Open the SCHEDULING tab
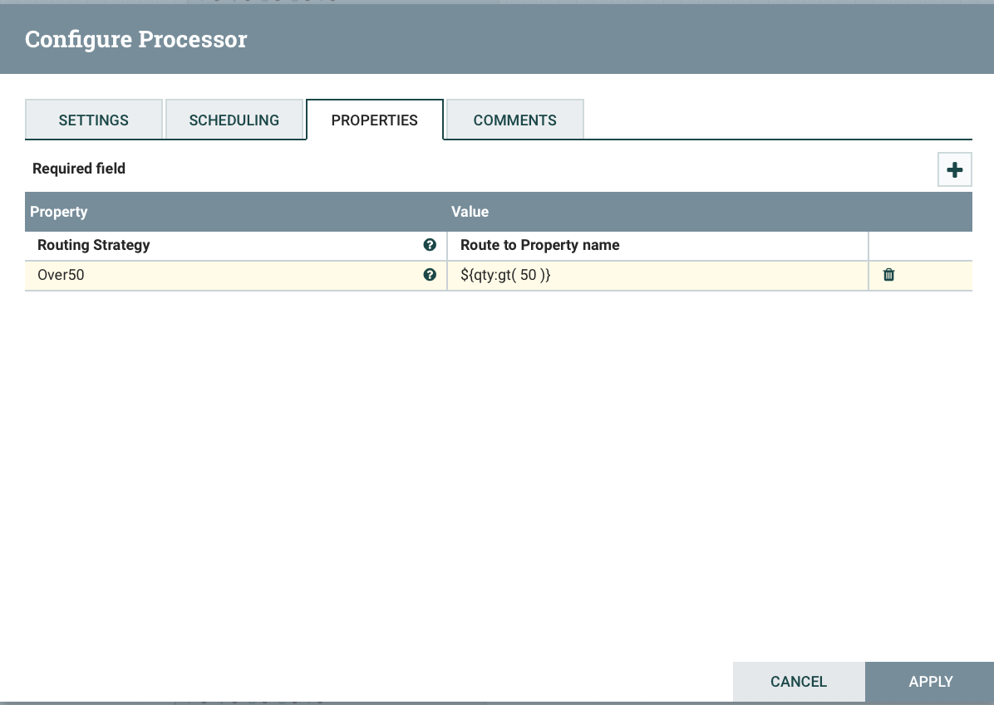This screenshot has width=994, height=705. tap(235, 120)
